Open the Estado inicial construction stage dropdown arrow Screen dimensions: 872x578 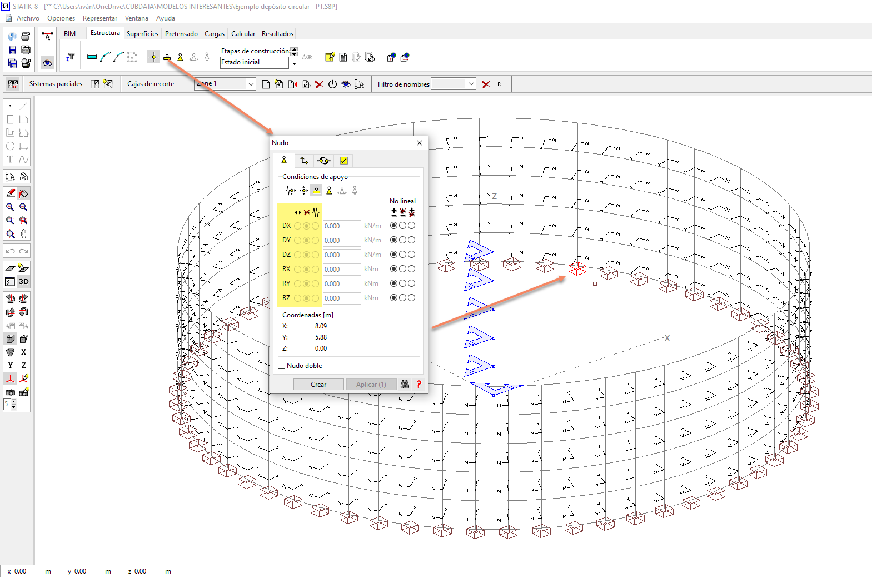click(x=294, y=63)
